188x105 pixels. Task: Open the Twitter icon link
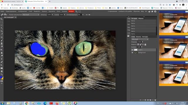[x=152, y=11]
